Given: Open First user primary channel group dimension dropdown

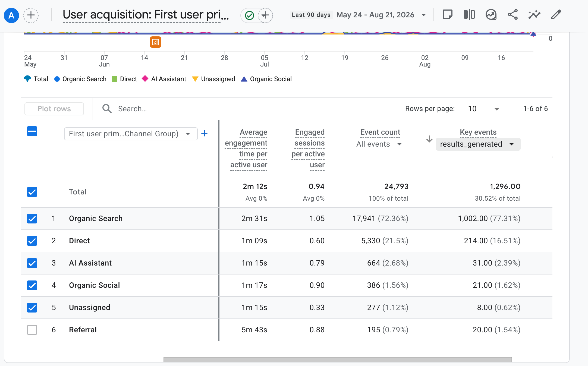Looking at the screenshot, I should pyautogui.click(x=131, y=134).
